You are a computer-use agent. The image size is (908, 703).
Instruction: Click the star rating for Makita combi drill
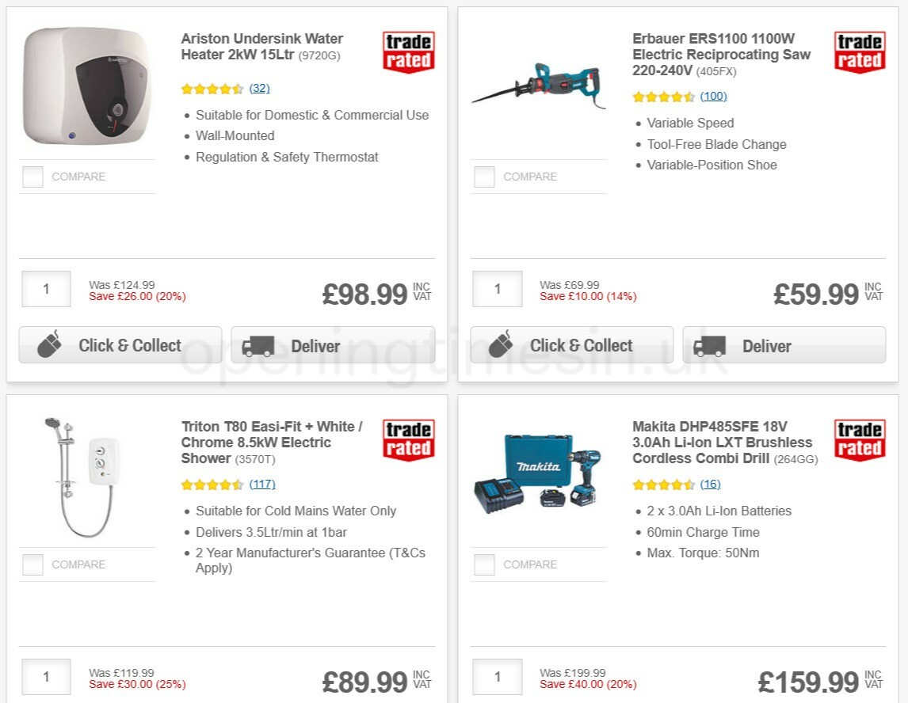661,483
